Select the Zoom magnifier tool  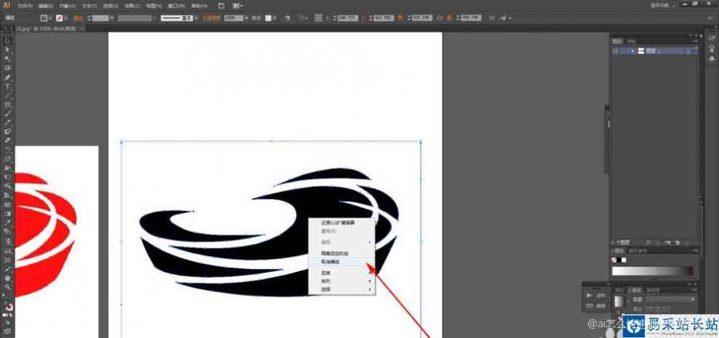(7, 287)
